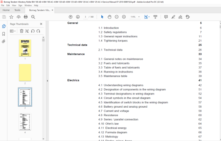The height and width of the screenshot is (141, 221).
Task: Go to previous page arrow
Action: coord(71,17)
